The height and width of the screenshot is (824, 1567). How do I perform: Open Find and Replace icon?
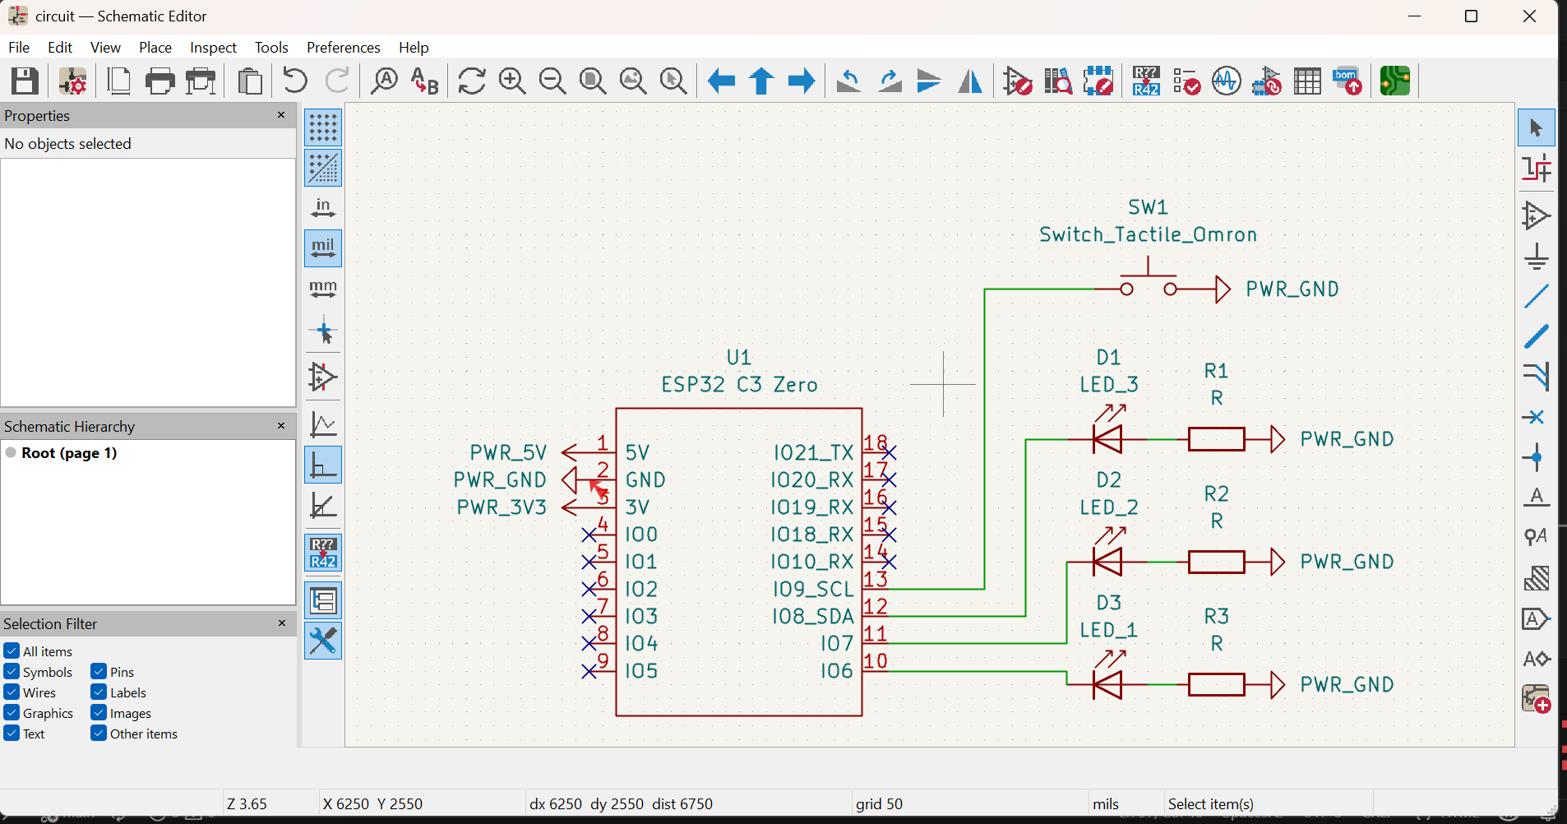pyautogui.click(x=424, y=81)
